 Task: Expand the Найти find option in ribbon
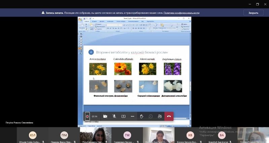tap(184, 25)
